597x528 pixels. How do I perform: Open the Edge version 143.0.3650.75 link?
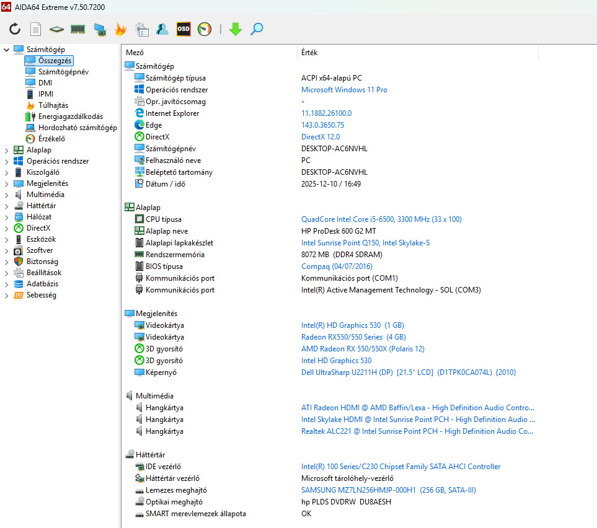322,125
